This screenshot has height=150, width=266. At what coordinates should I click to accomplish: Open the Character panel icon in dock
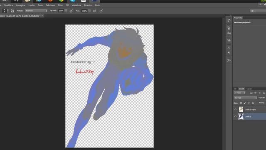coord(229,47)
